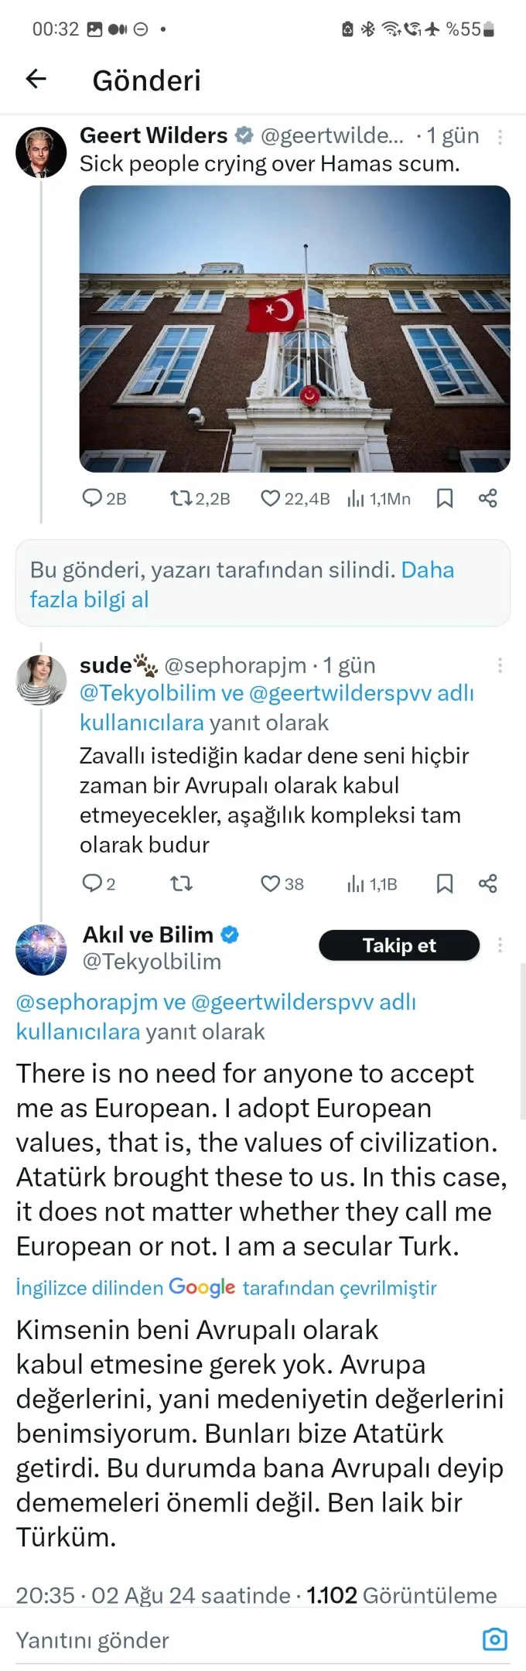Open reply icon on Geert Wilders post

92,497
